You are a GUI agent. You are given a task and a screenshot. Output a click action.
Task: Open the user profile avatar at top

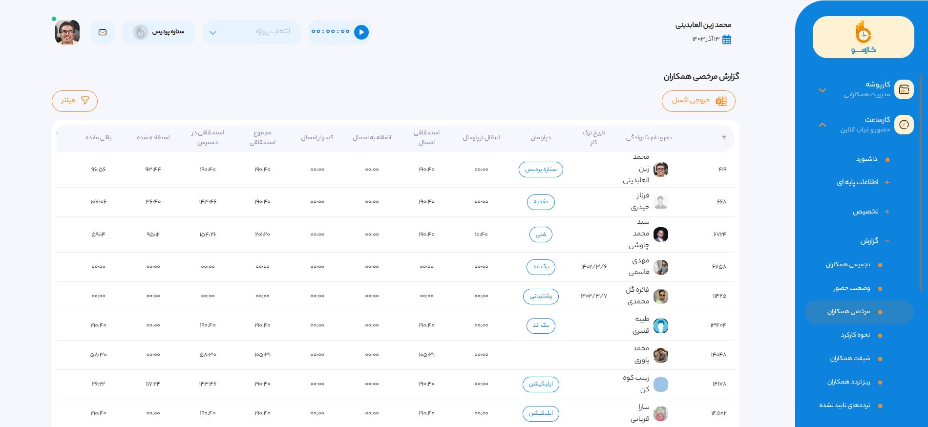click(67, 32)
